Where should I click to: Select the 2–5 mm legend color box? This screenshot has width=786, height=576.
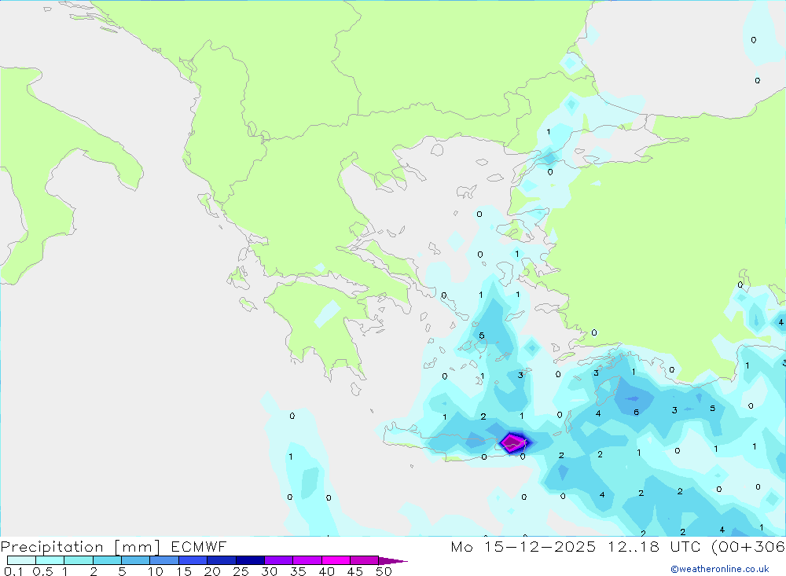(107, 560)
